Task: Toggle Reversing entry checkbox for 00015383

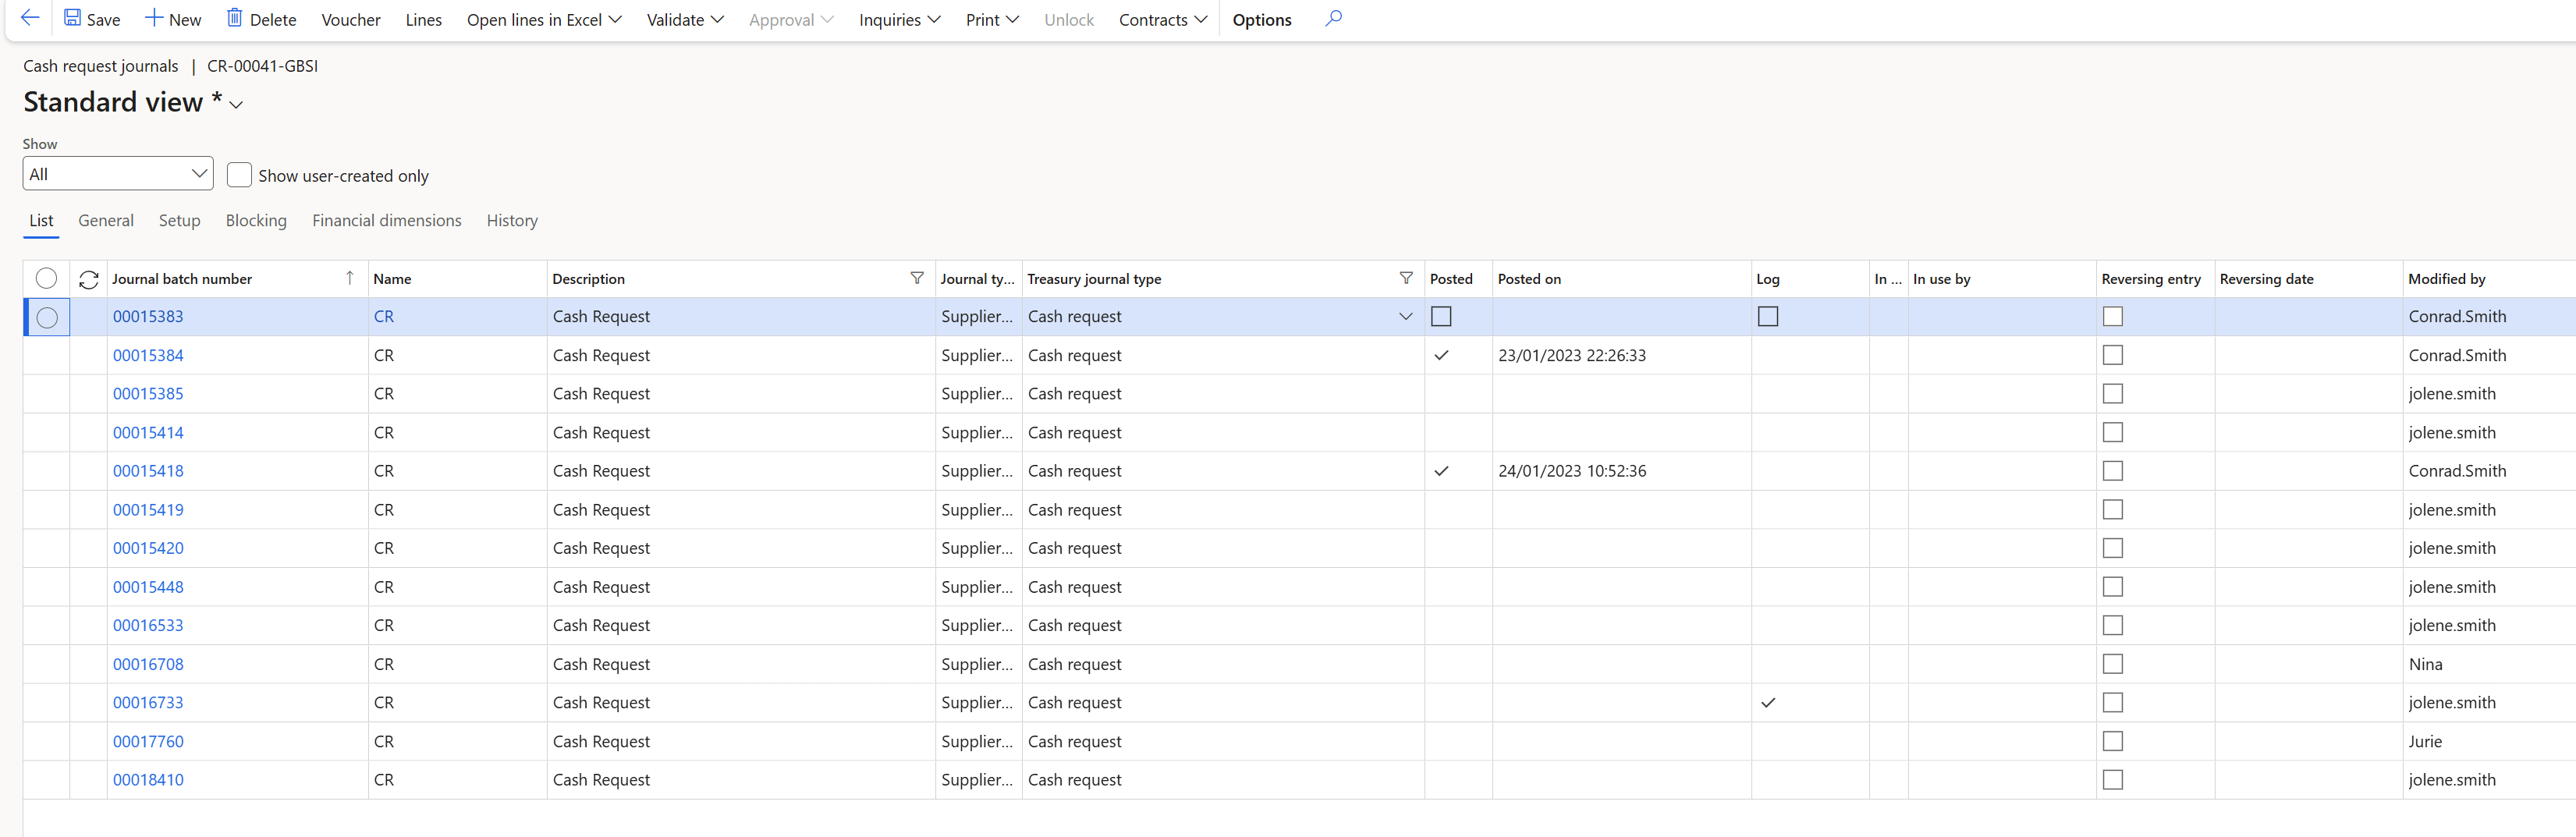Action: pos(2112,316)
